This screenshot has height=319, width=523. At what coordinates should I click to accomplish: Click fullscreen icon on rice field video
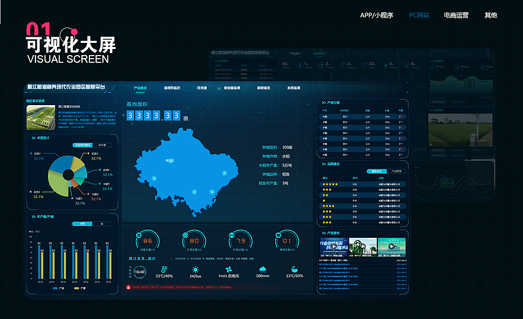[490, 144]
